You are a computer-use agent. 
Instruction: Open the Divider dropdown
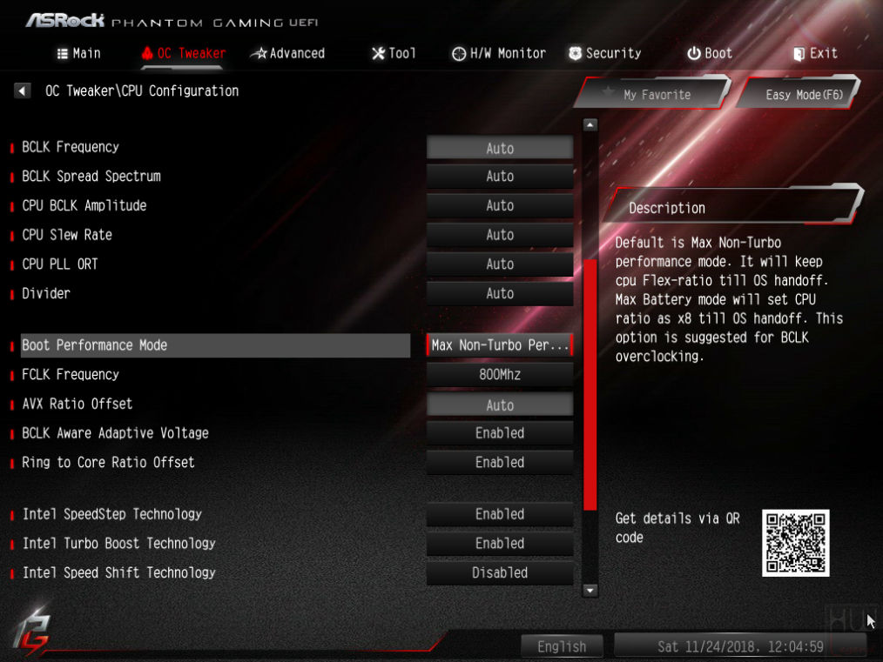500,293
